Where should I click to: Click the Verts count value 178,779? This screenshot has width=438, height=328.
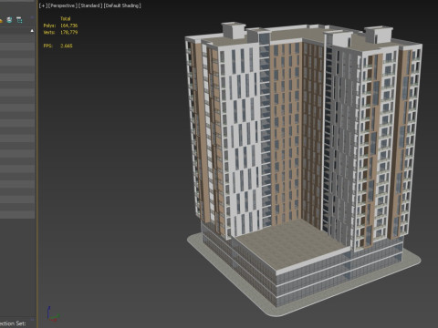pos(68,32)
